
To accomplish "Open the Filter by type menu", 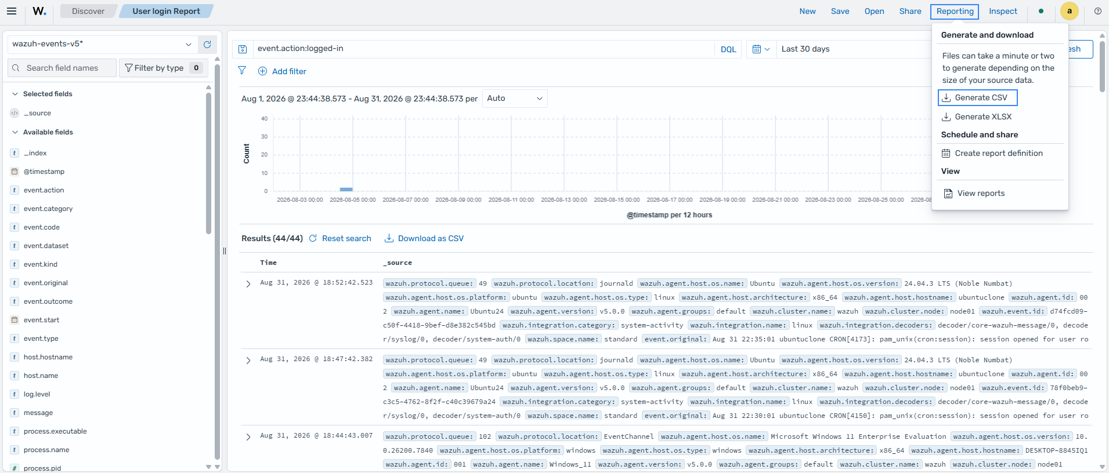I will click(x=164, y=68).
